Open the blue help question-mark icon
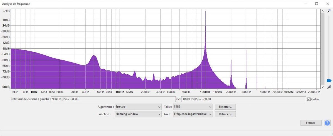 [x=327, y=123]
